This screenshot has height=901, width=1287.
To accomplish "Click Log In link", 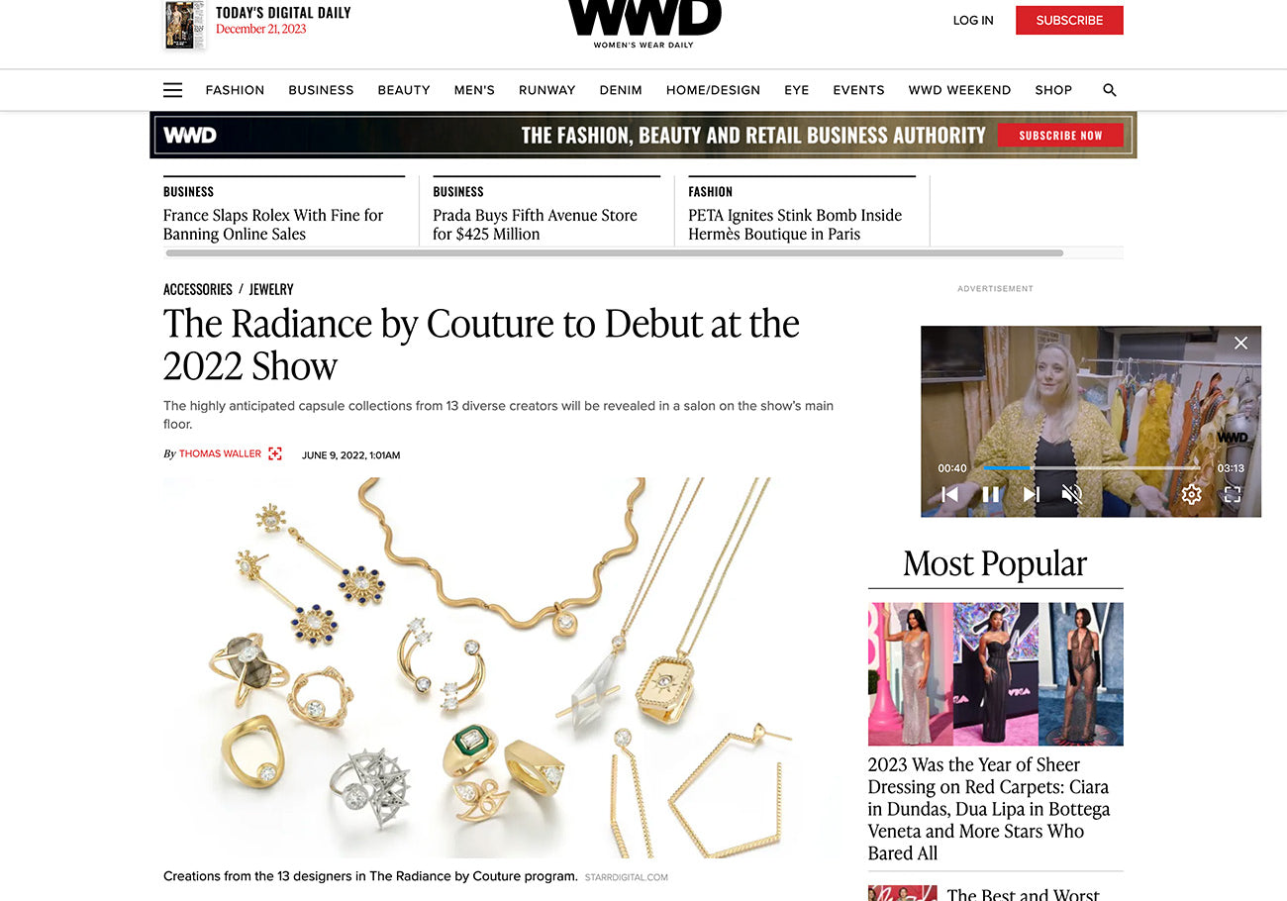I will 973,20.
